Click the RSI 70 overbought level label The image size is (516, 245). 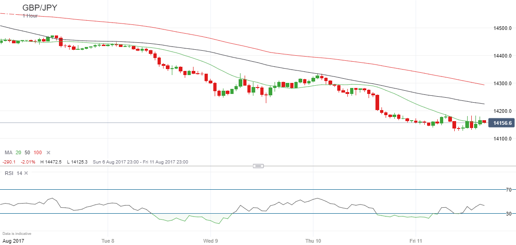click(509, 190)
